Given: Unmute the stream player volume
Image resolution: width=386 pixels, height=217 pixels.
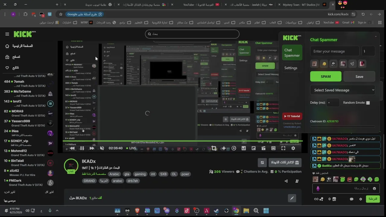Looking at the screenshot, I should point(102,148).
